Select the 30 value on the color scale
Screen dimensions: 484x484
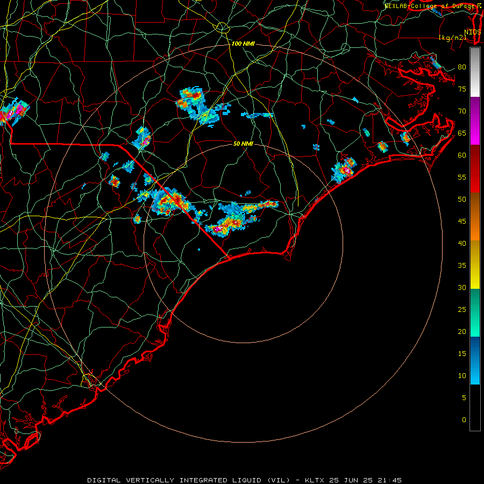tap(462, 287)
